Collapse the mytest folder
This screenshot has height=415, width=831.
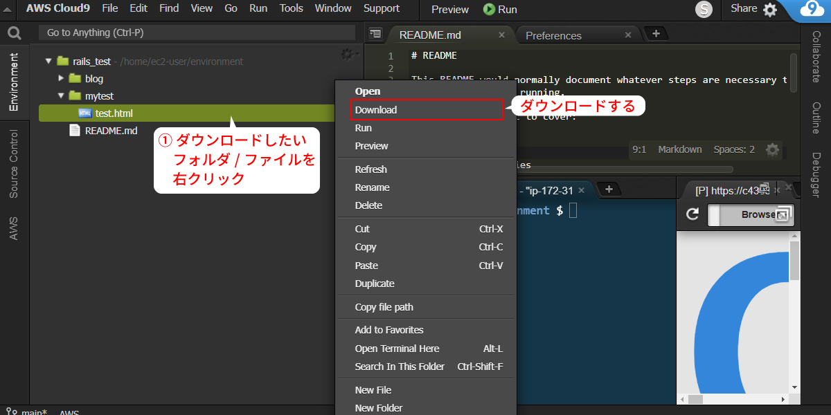pyautogui.click(x=60, y=95)
